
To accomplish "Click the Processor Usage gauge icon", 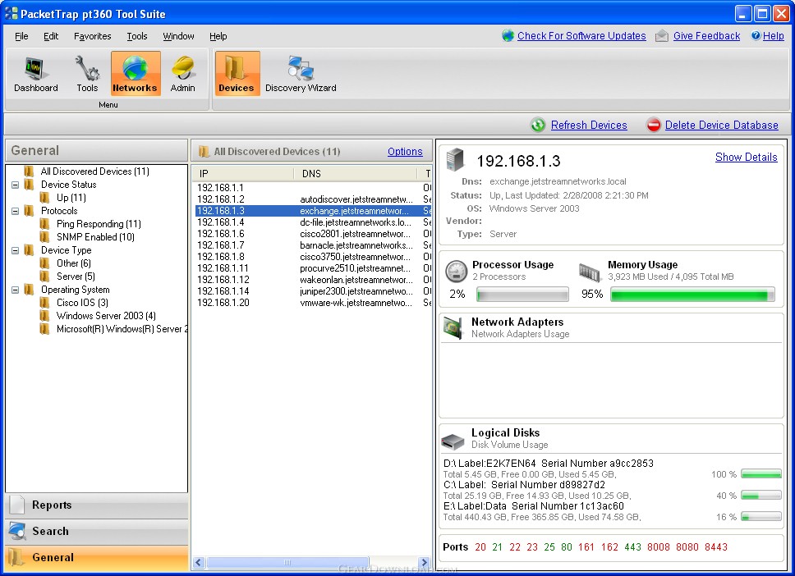I will pos(457,271).
